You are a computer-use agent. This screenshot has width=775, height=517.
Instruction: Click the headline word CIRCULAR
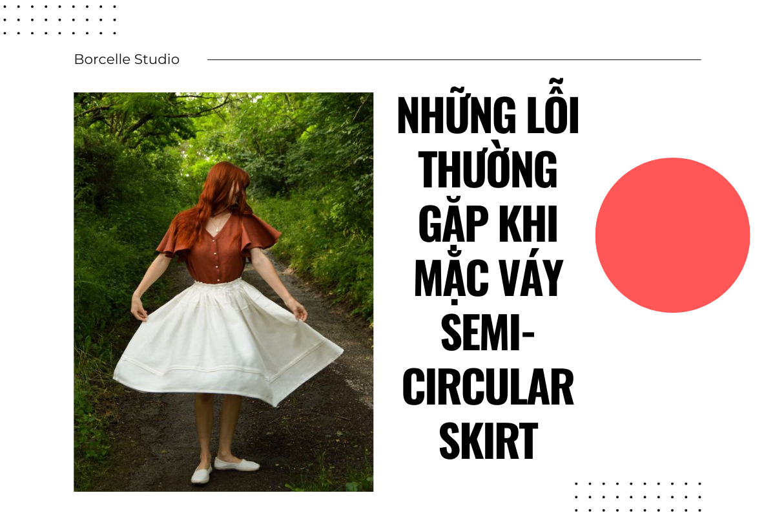(488, 385)
